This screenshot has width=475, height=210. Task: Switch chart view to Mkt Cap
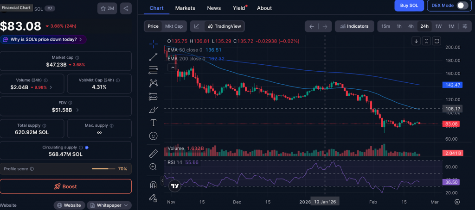174,26
